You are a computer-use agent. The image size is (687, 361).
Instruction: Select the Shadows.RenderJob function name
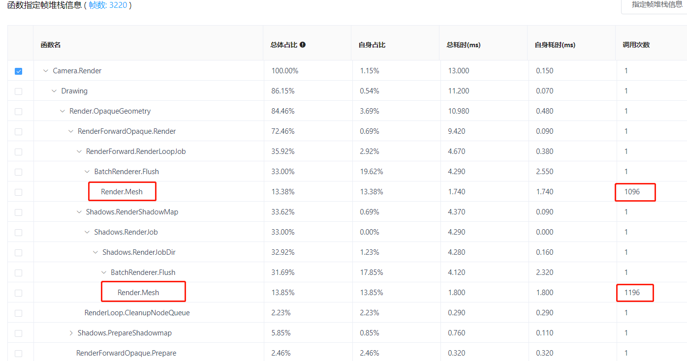pos(126,232)
